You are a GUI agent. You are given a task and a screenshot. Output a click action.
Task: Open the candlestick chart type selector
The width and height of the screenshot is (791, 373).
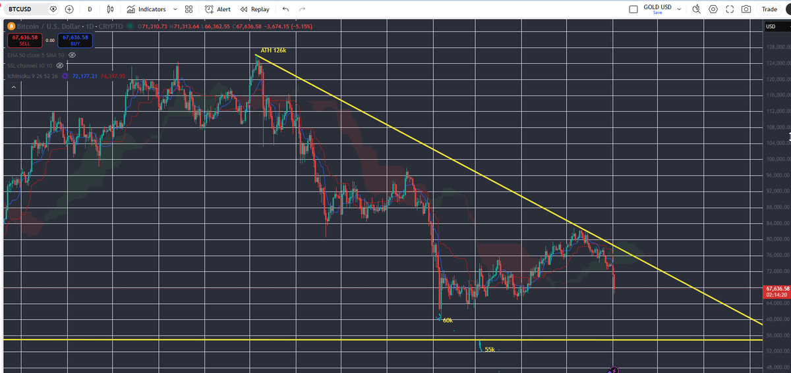pos(111,9)
